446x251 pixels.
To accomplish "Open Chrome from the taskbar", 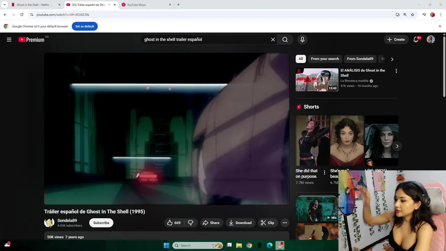I will pos(249,245).
